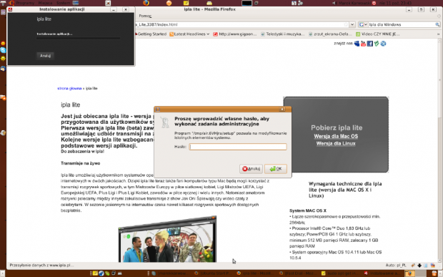Open the 'http://www.gigaon...' bookmark
443x277 pixels.
235,34
